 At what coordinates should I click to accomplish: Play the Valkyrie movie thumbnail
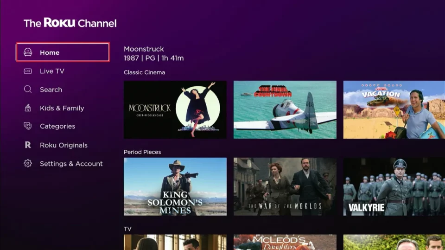394,186
